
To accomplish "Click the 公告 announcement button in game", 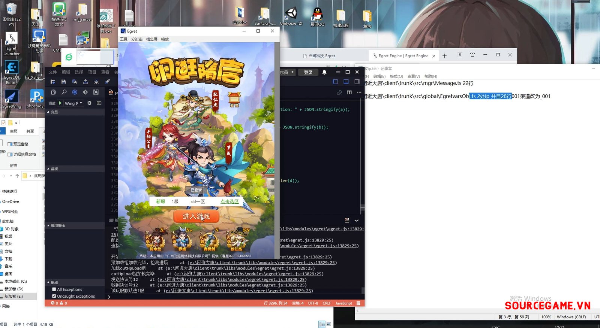I will [x=234, y=99].
